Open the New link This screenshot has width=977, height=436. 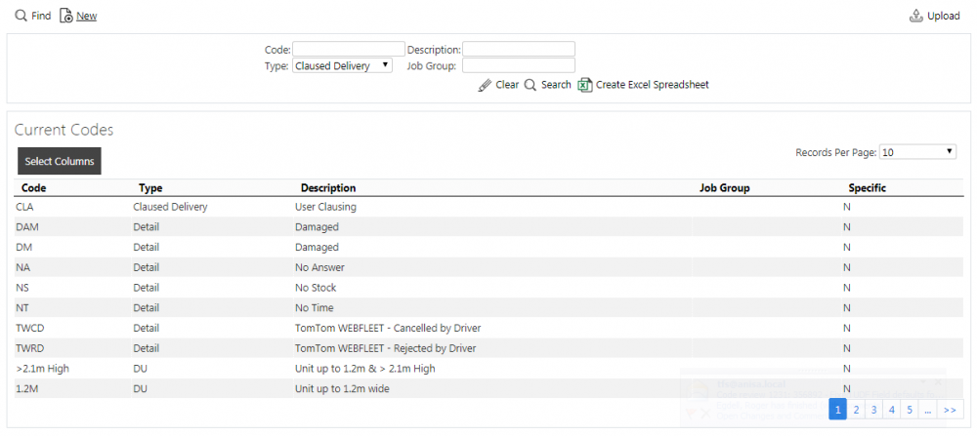87,17
